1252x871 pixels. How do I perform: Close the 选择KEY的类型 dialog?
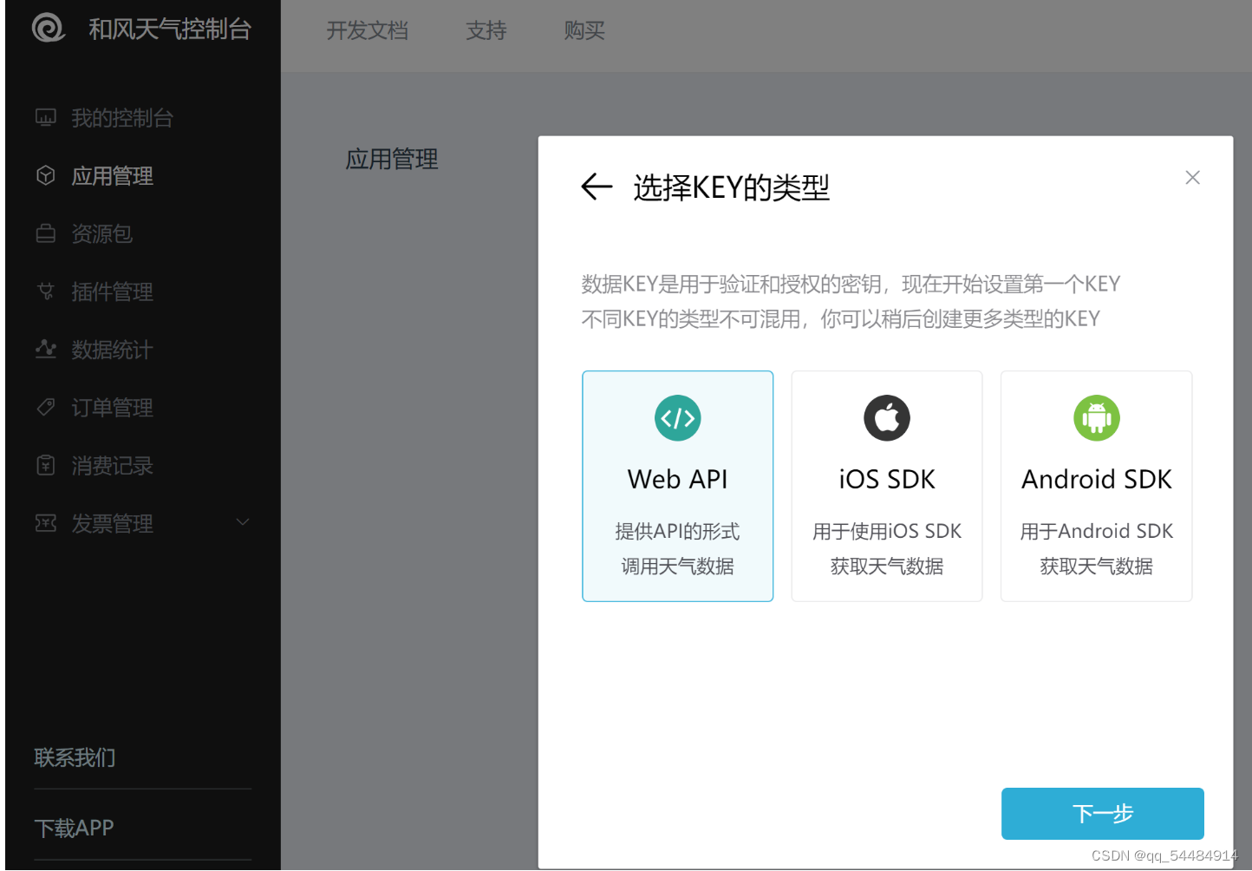[1193, 178]
